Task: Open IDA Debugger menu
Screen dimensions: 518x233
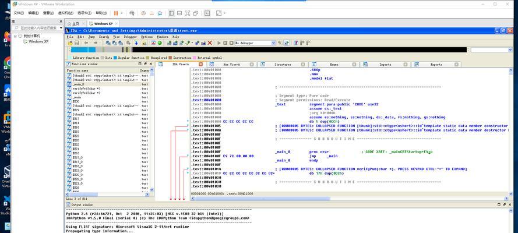Action: [130, 37]
